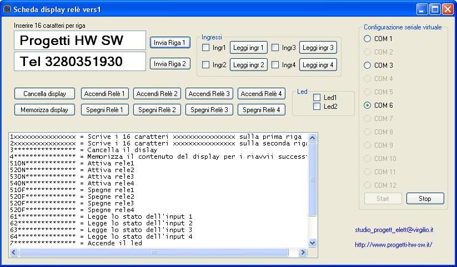
Task: Open the www.progetti-hw-sw.it website link
Action: pos(394,245)
